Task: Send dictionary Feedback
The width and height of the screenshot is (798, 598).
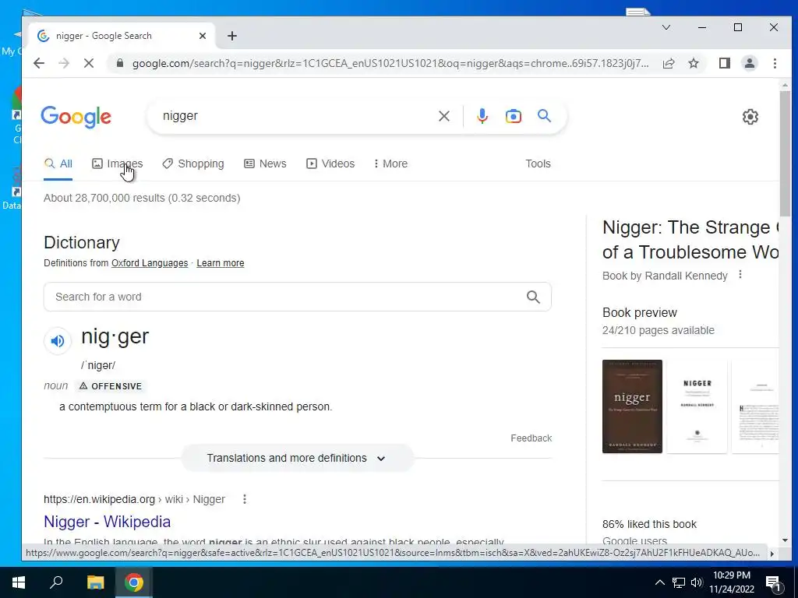Action: click(531, 438)
